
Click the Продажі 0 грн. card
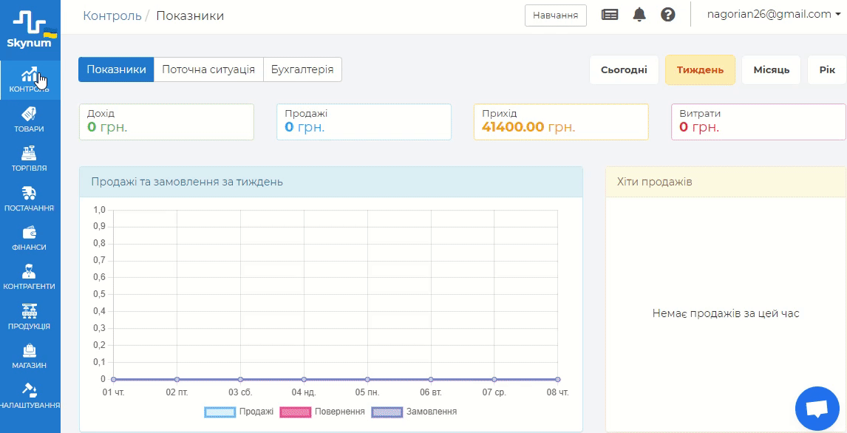tap(364, 122)
